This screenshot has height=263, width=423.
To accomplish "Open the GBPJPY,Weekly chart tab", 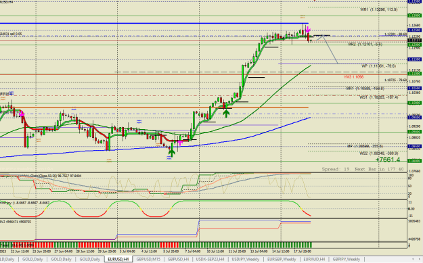I will (346, 259).
